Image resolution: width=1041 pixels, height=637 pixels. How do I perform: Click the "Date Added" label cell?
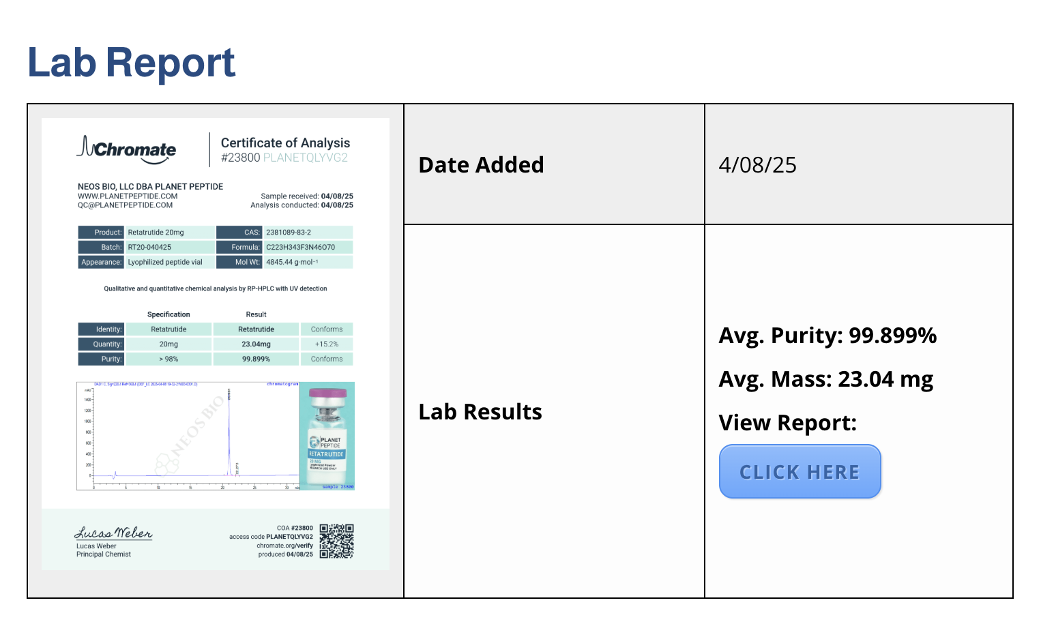point(554,164)
